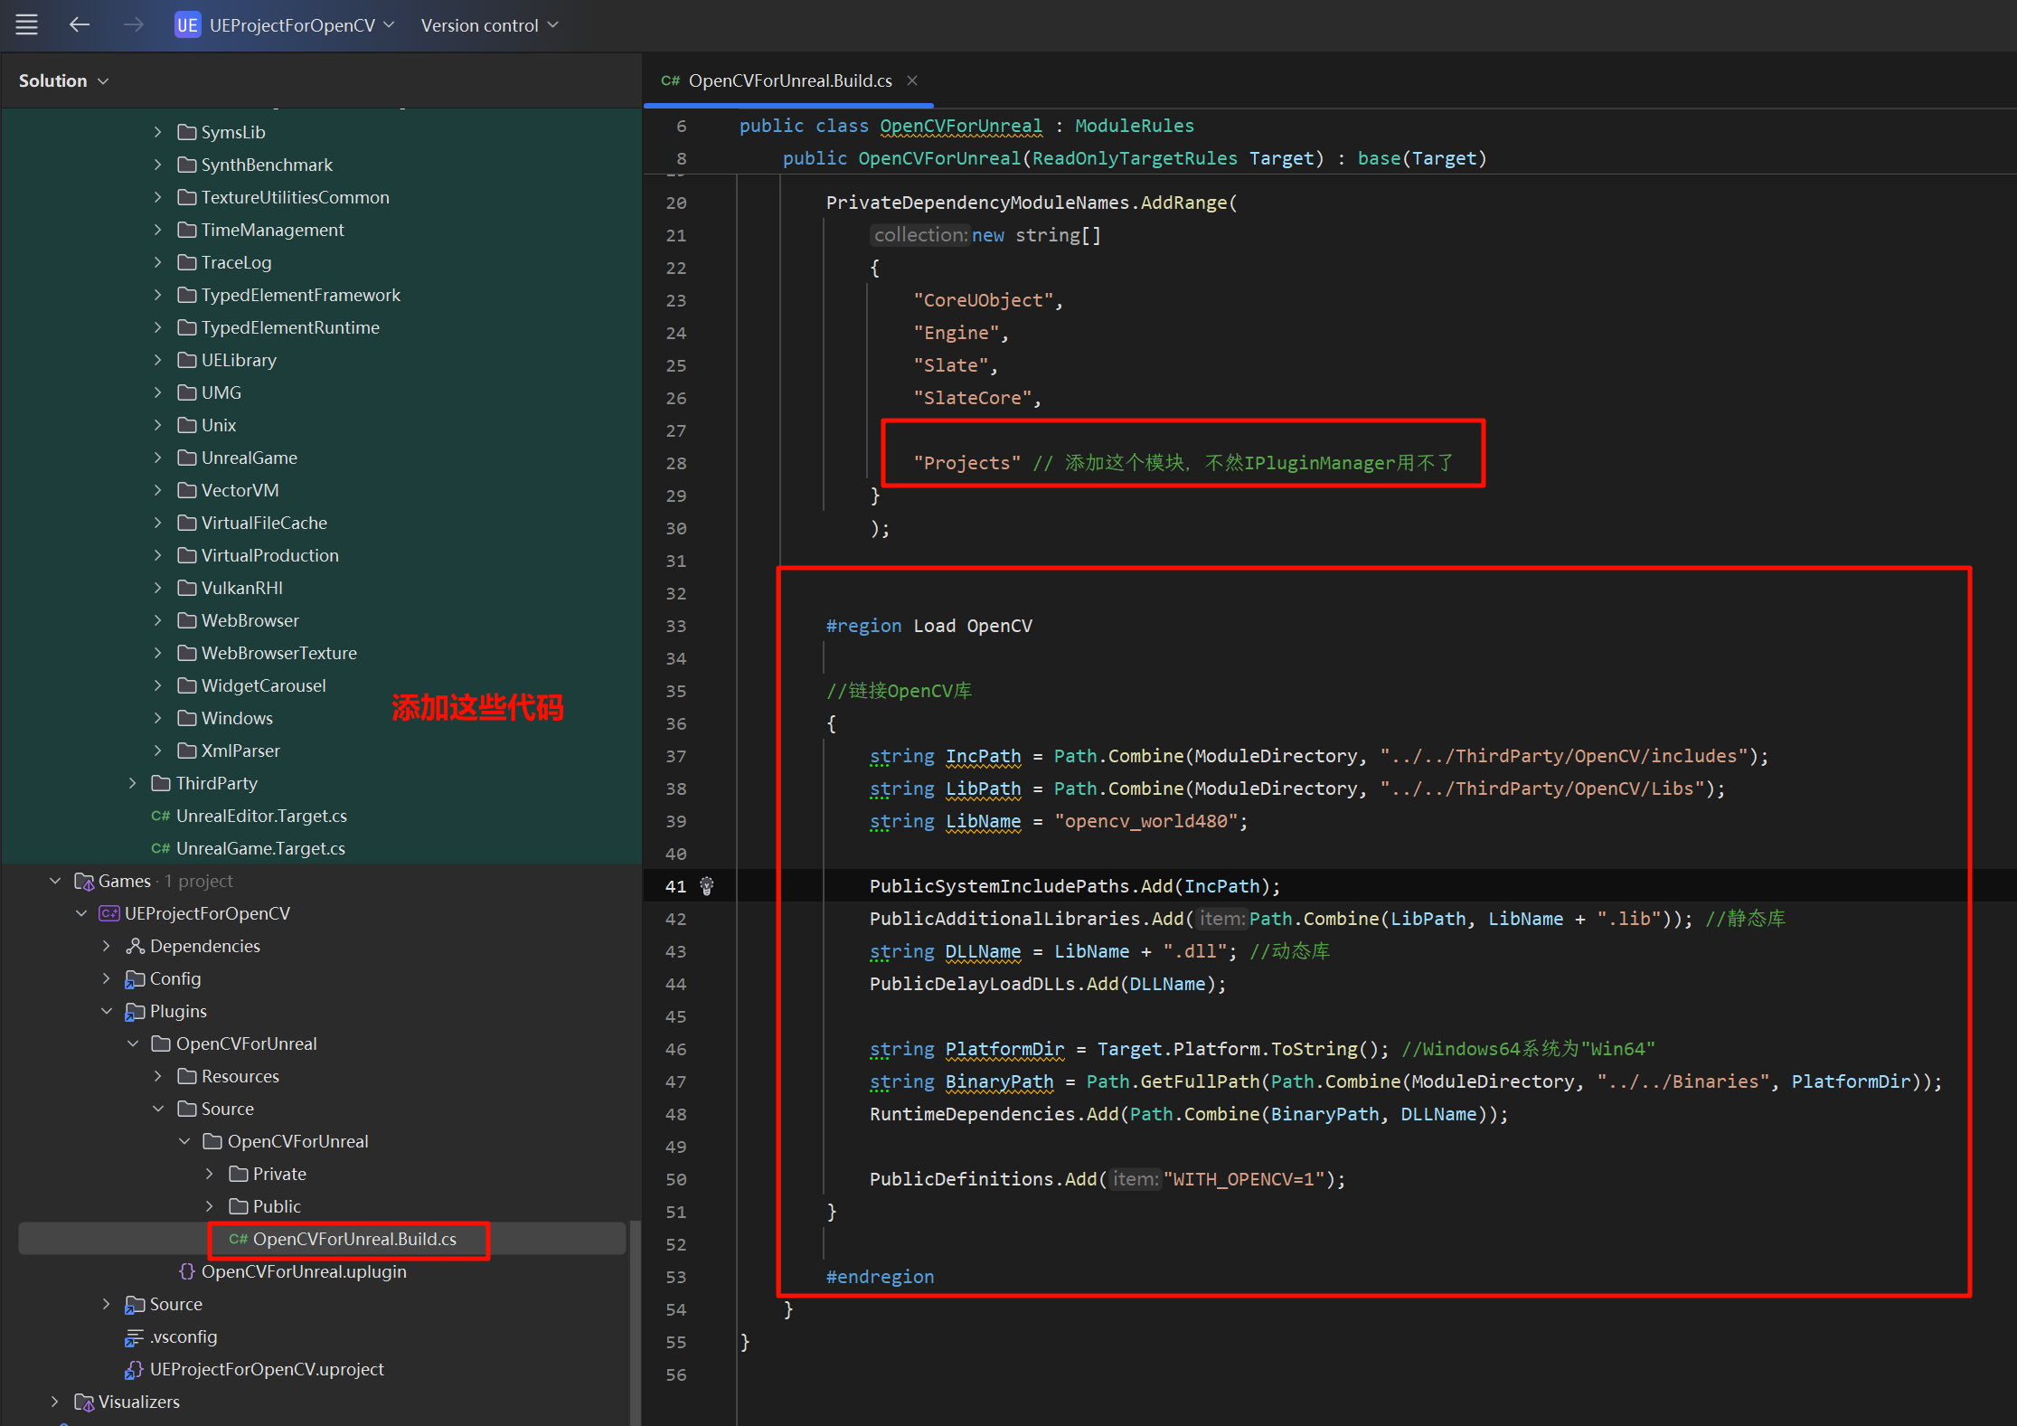Click the back navigation arrow
The image size is (2017, 1426).
click(x=80, y=24)
